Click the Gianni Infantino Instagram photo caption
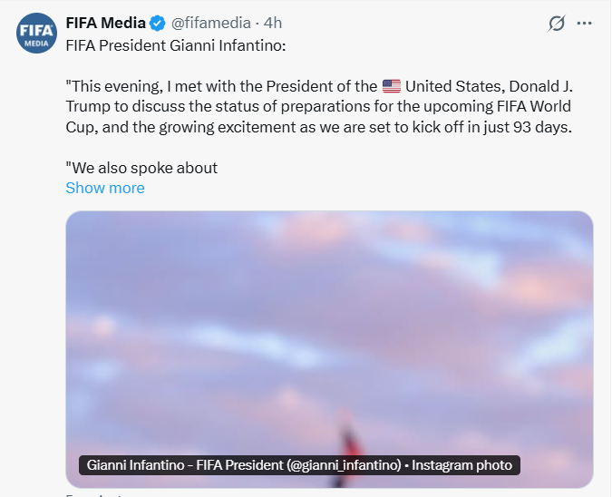The height and width of the screenshot is (497, 612). point(299,465)
